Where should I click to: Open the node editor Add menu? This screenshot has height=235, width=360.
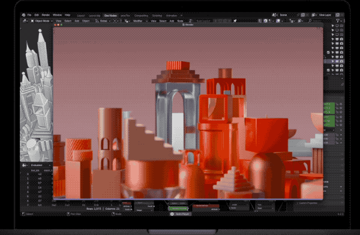(x=172, y=21)
